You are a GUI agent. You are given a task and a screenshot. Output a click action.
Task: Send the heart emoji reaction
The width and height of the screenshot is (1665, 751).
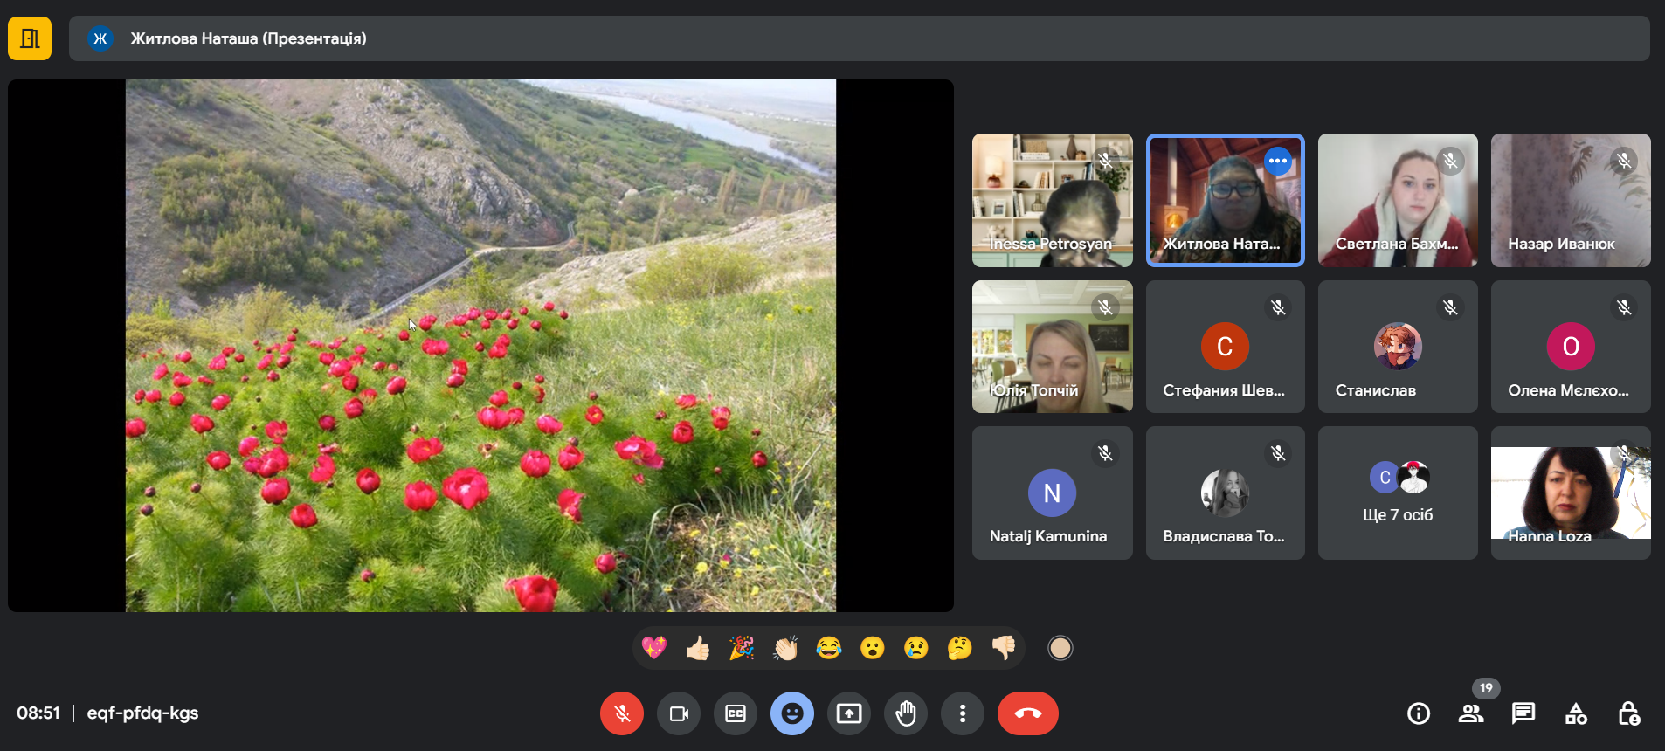point(654,648)
